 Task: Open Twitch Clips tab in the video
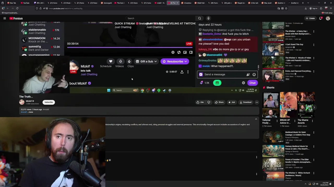[x=130, y=66]
